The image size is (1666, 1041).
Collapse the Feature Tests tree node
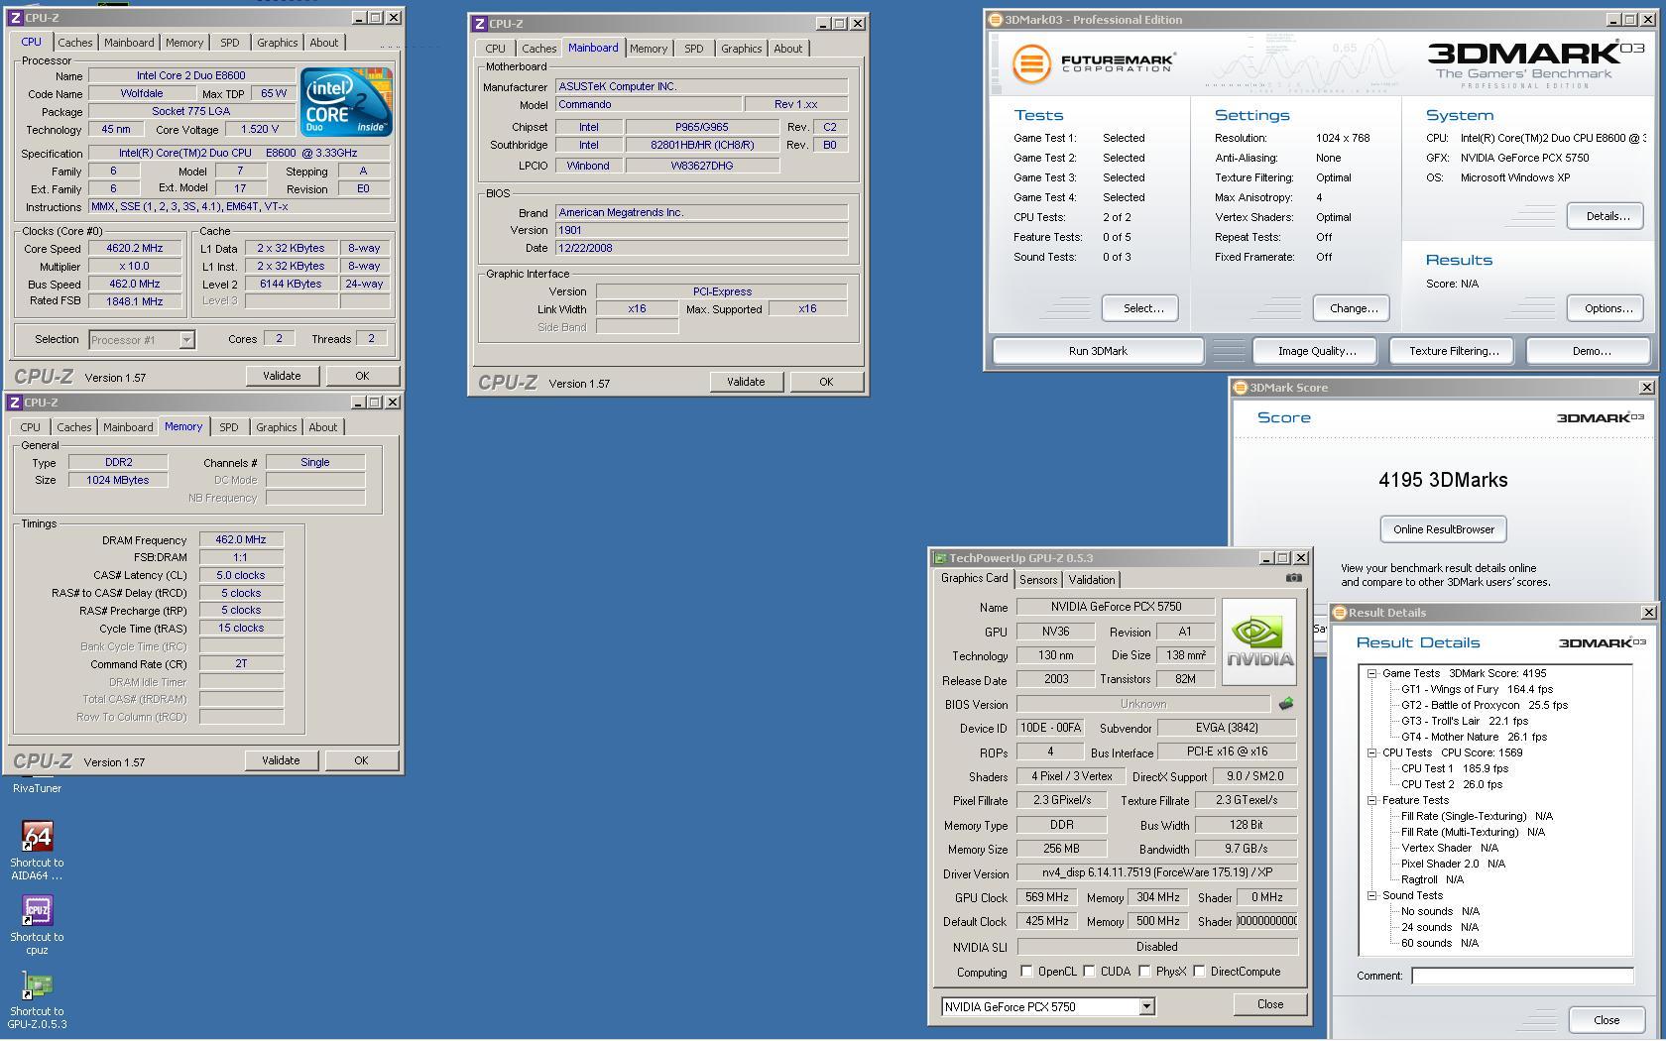pos(1371,800)
